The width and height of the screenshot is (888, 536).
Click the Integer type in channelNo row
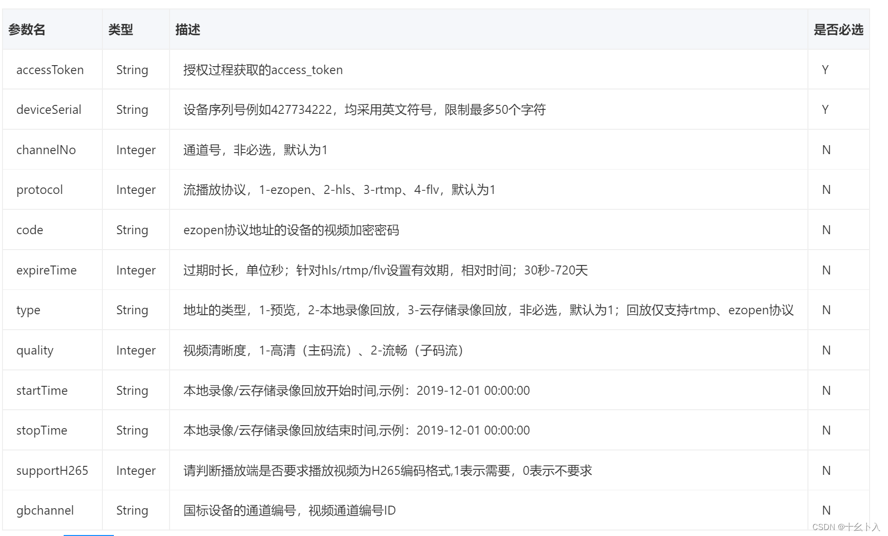coord(136,150)
